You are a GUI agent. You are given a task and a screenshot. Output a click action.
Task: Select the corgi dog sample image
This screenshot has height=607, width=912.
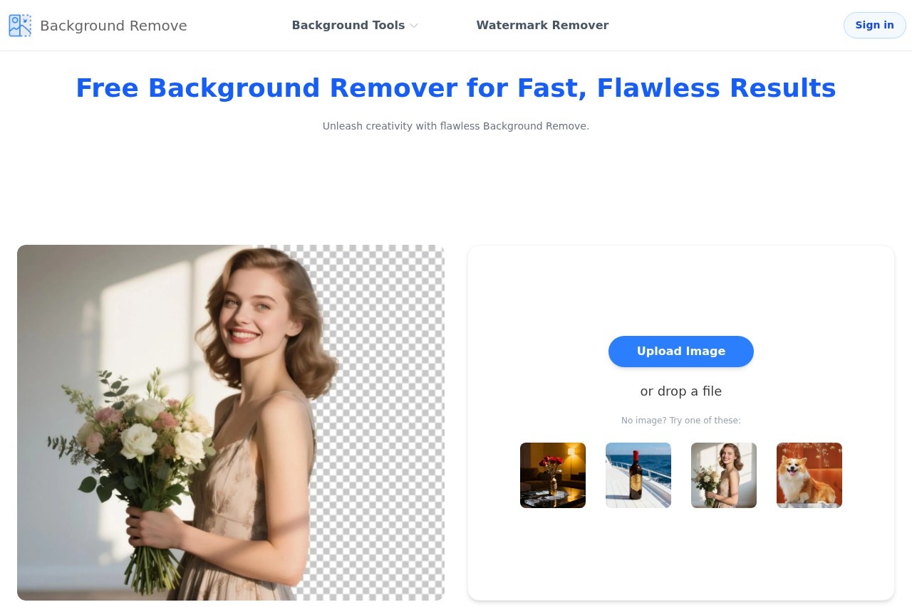809,475
